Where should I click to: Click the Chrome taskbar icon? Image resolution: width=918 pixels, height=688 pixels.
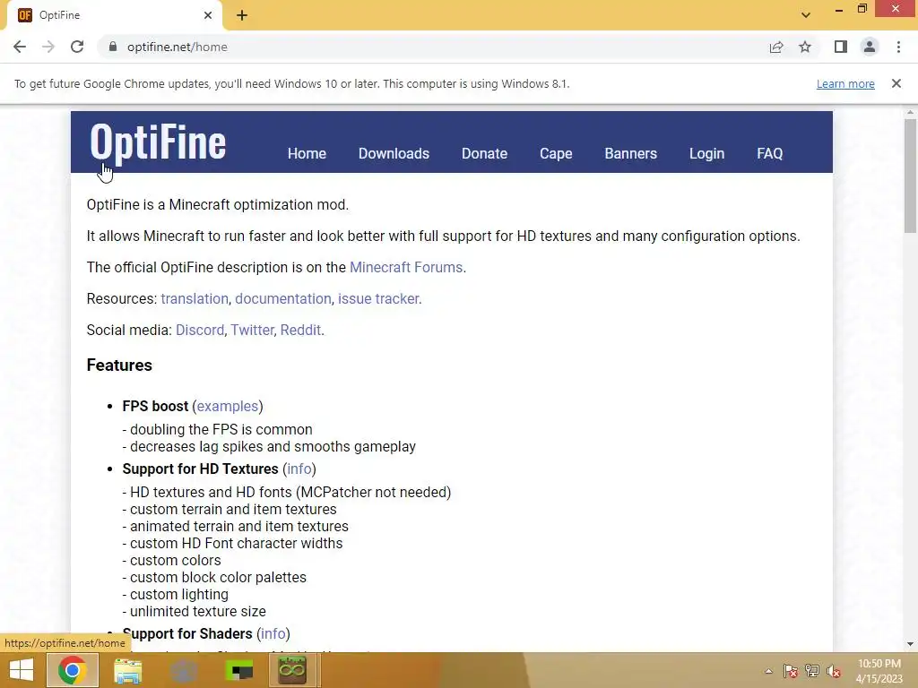(72, 670)
